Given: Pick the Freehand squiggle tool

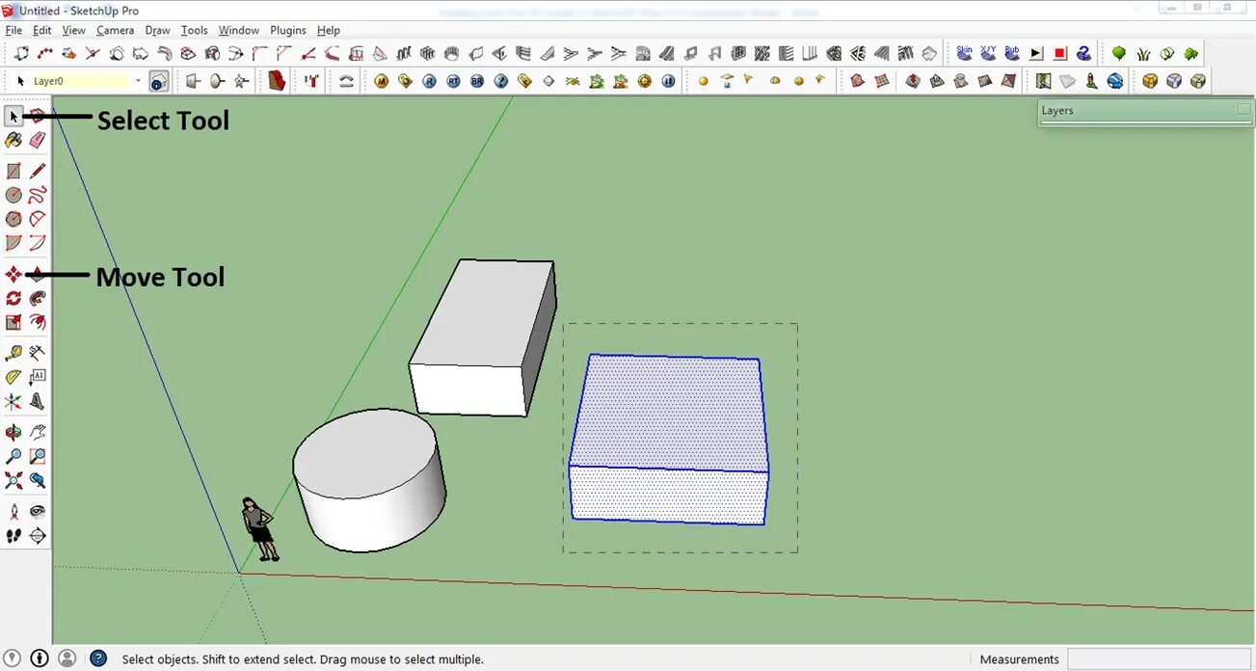Looking at the screenshot, I should 38,196.
